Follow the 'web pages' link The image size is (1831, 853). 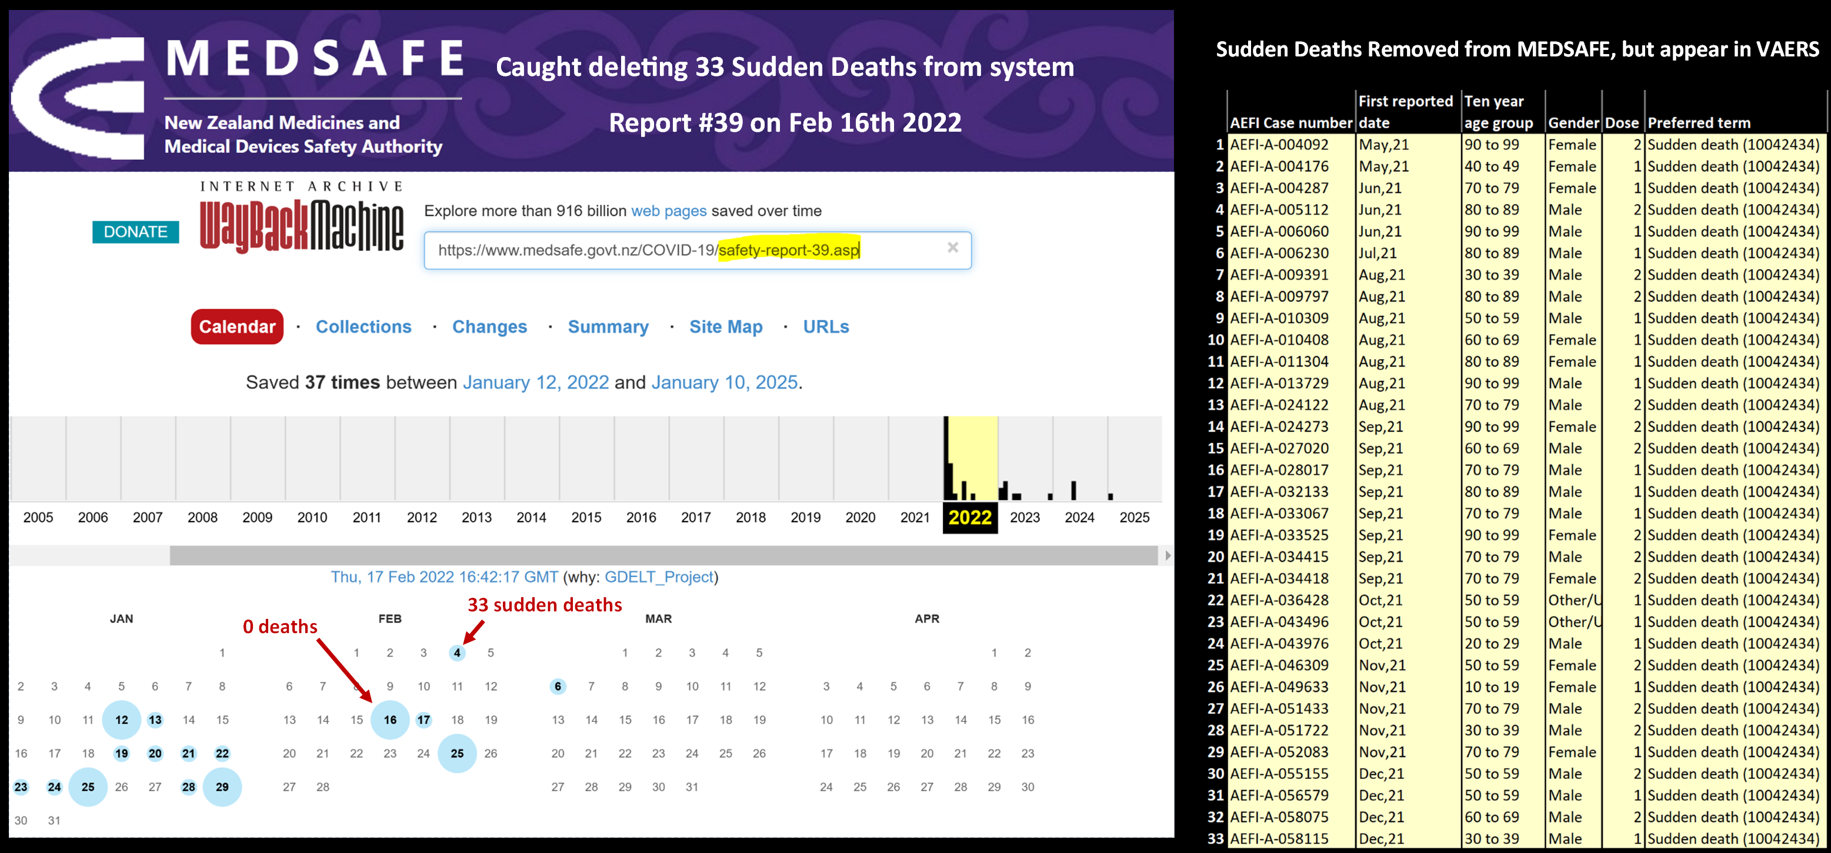669,211
